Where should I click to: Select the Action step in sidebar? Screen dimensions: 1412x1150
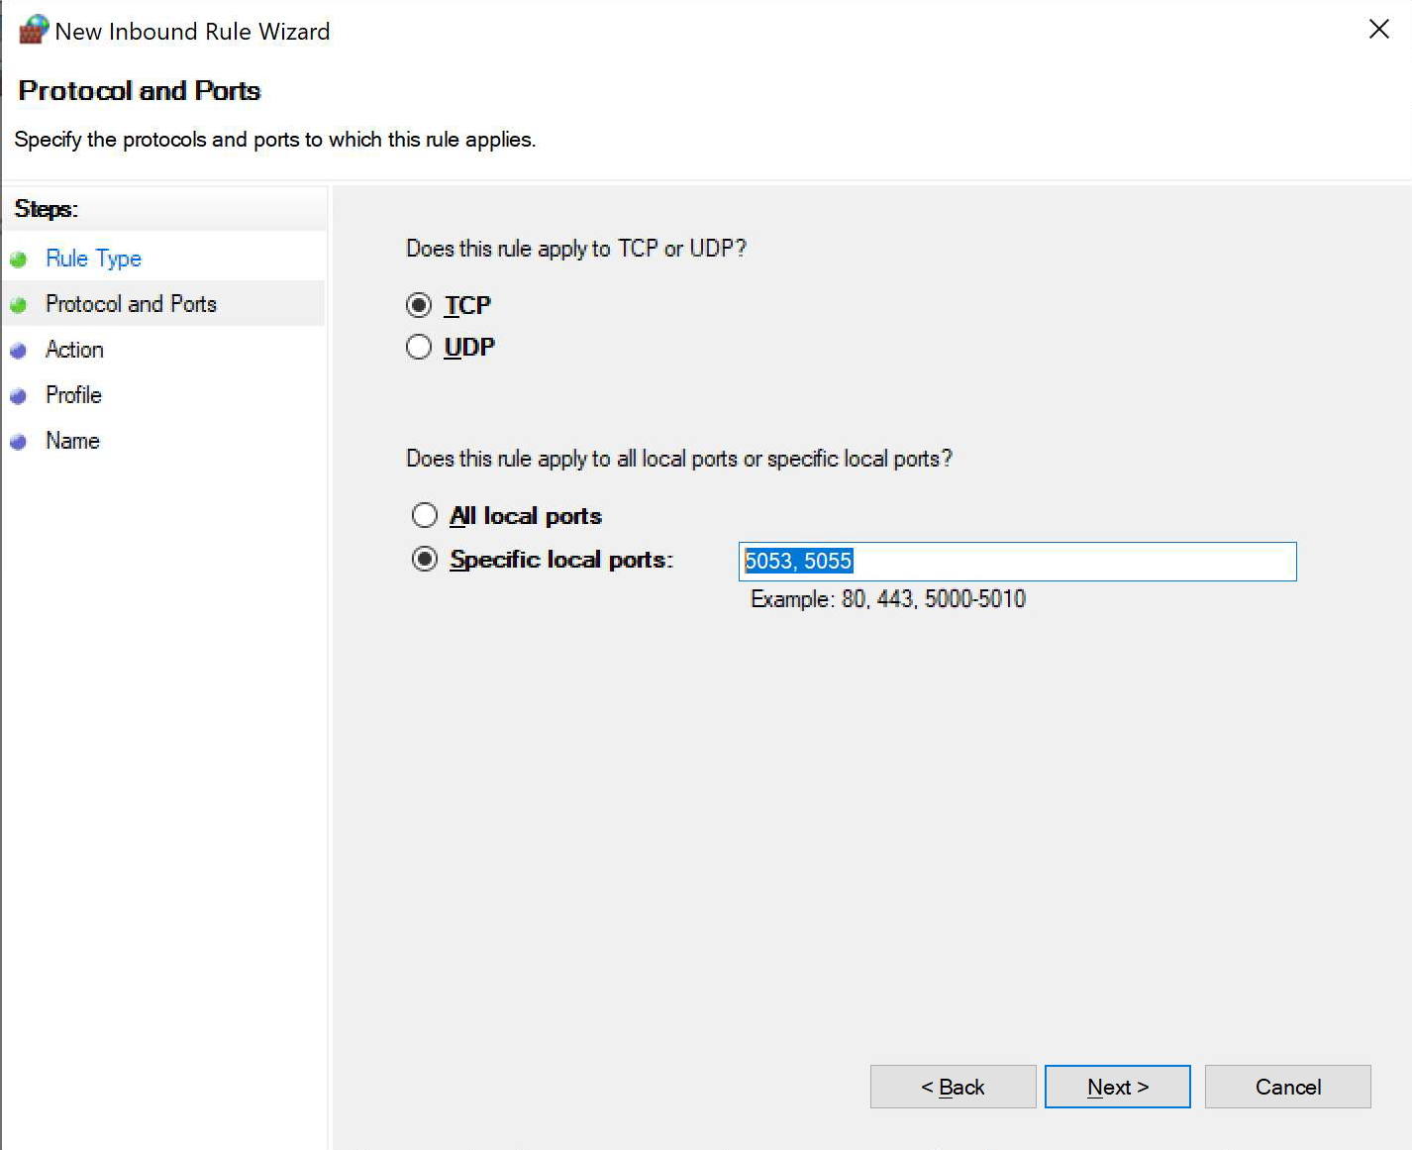click(x=74, y=350)
